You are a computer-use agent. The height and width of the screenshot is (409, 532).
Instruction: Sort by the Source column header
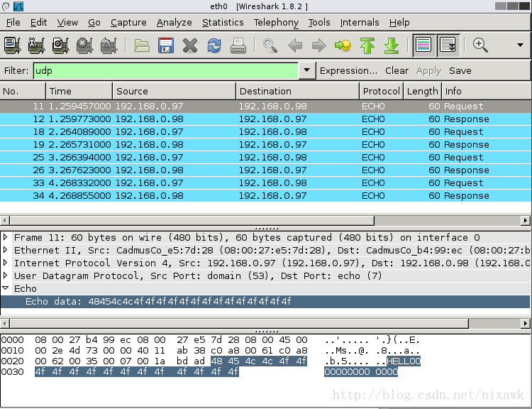(174, 91)
